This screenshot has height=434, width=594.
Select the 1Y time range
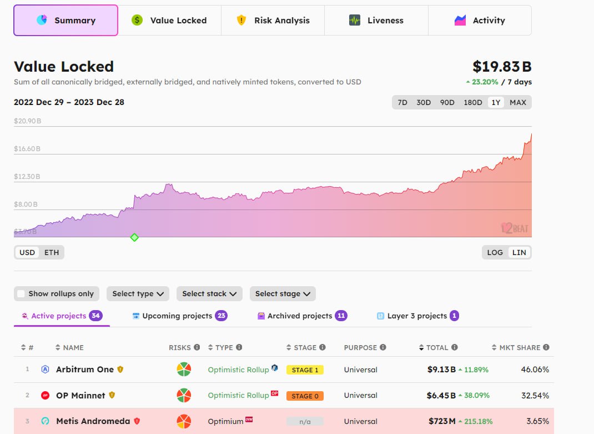[496, 102]
